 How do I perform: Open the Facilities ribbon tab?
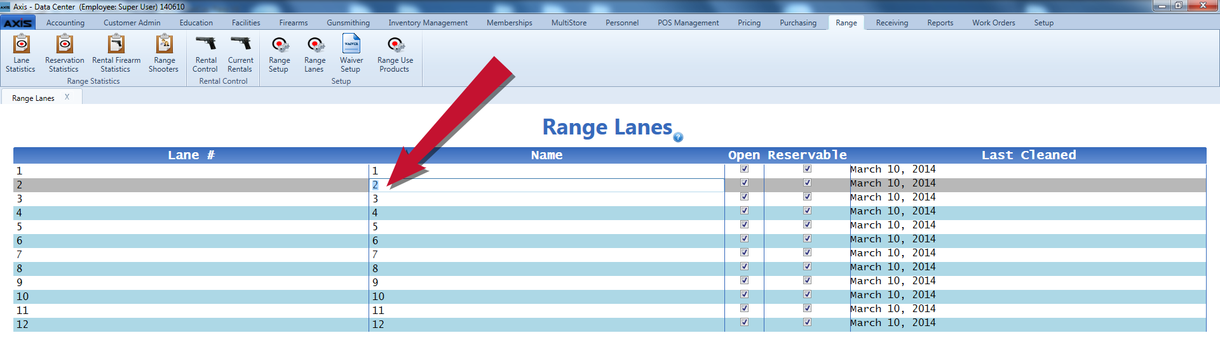tap(246, 23)
